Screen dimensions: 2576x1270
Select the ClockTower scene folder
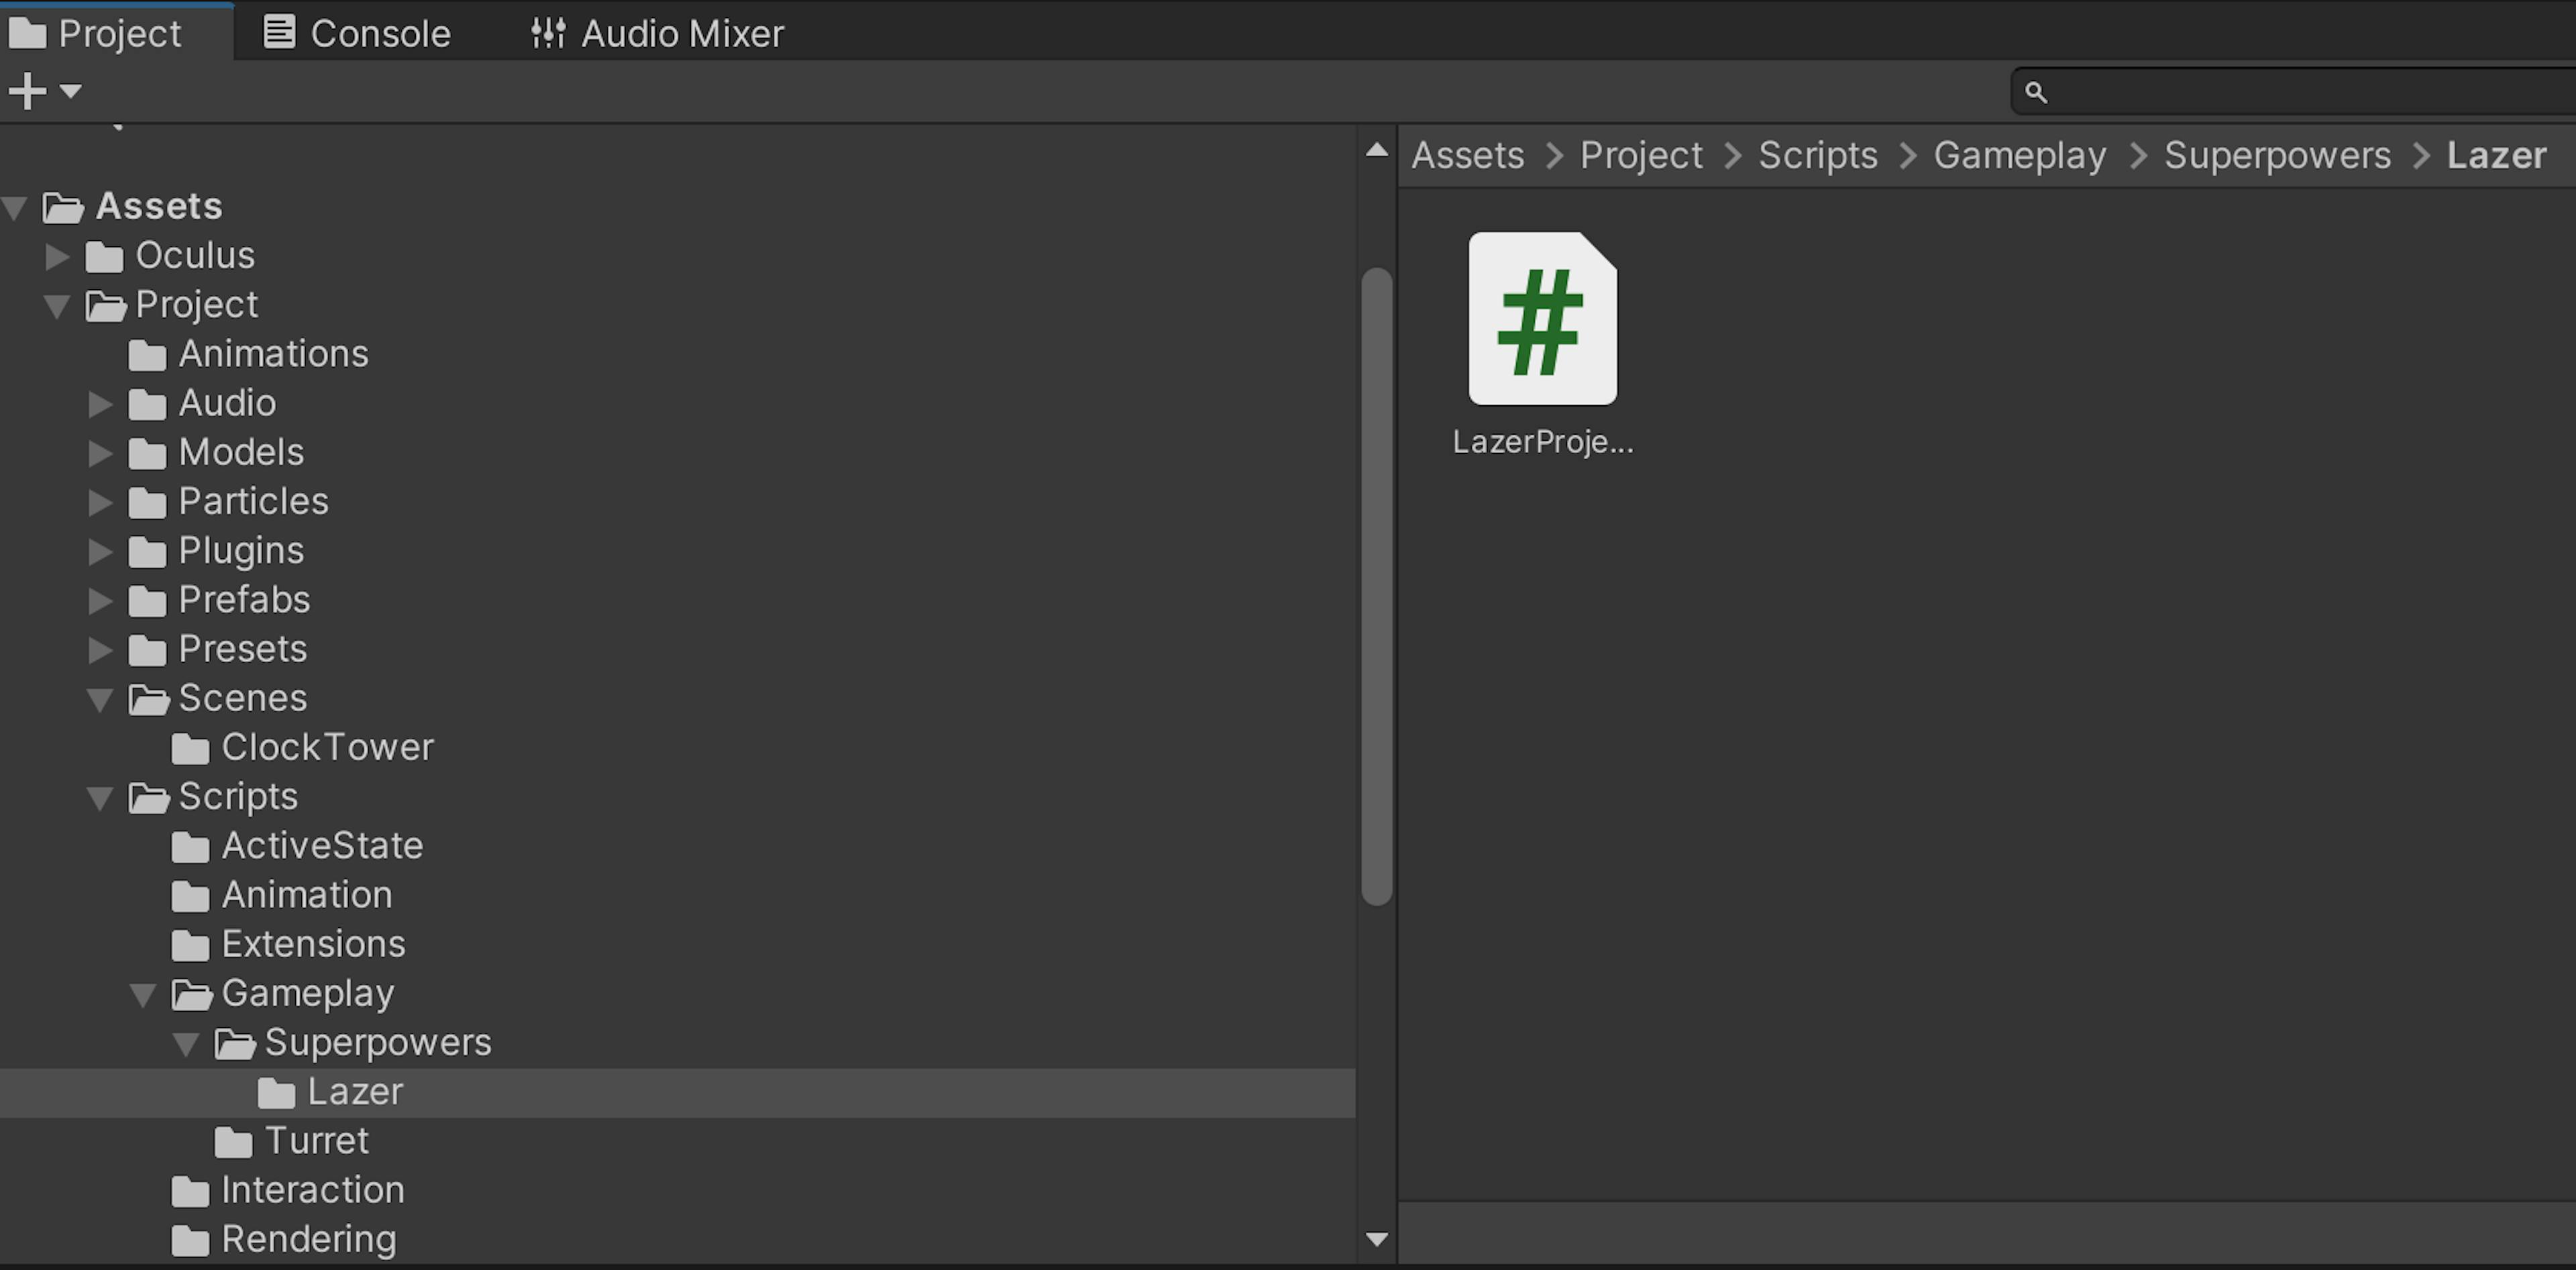[x=323, y=746]
